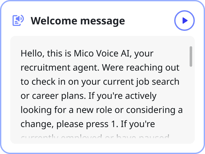Click the word message in the title
Image resolution: width=205 pixels, height=154 pixels.
click(x=102, y=21)
